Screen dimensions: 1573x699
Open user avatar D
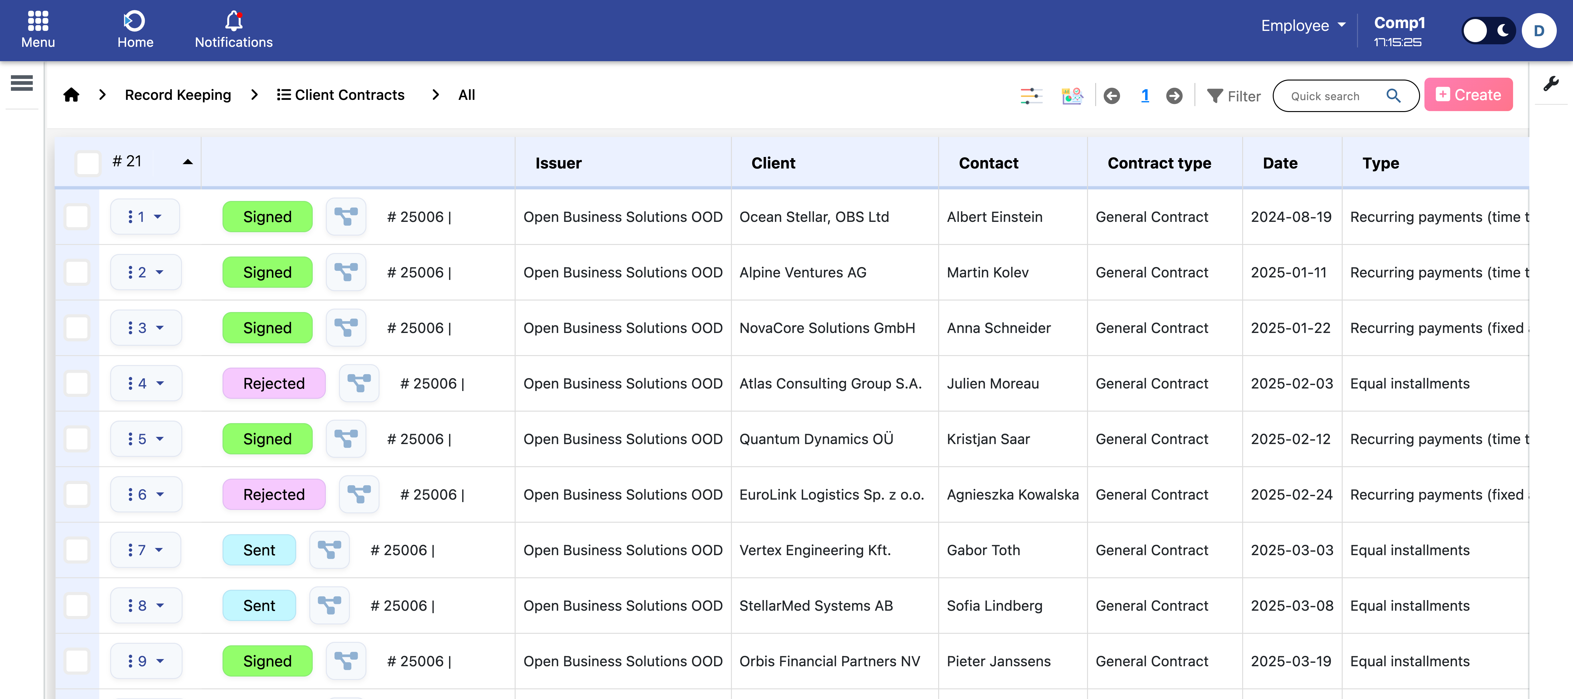1539,31
